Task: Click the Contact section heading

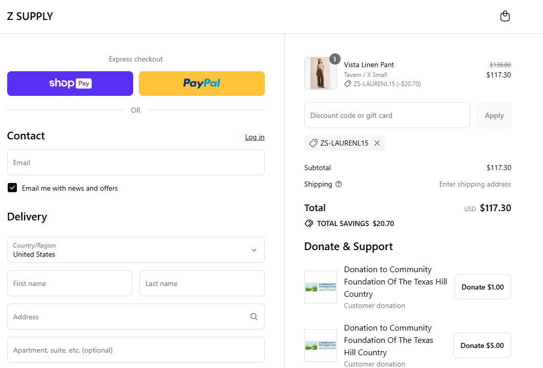Action: coord(26,135)
